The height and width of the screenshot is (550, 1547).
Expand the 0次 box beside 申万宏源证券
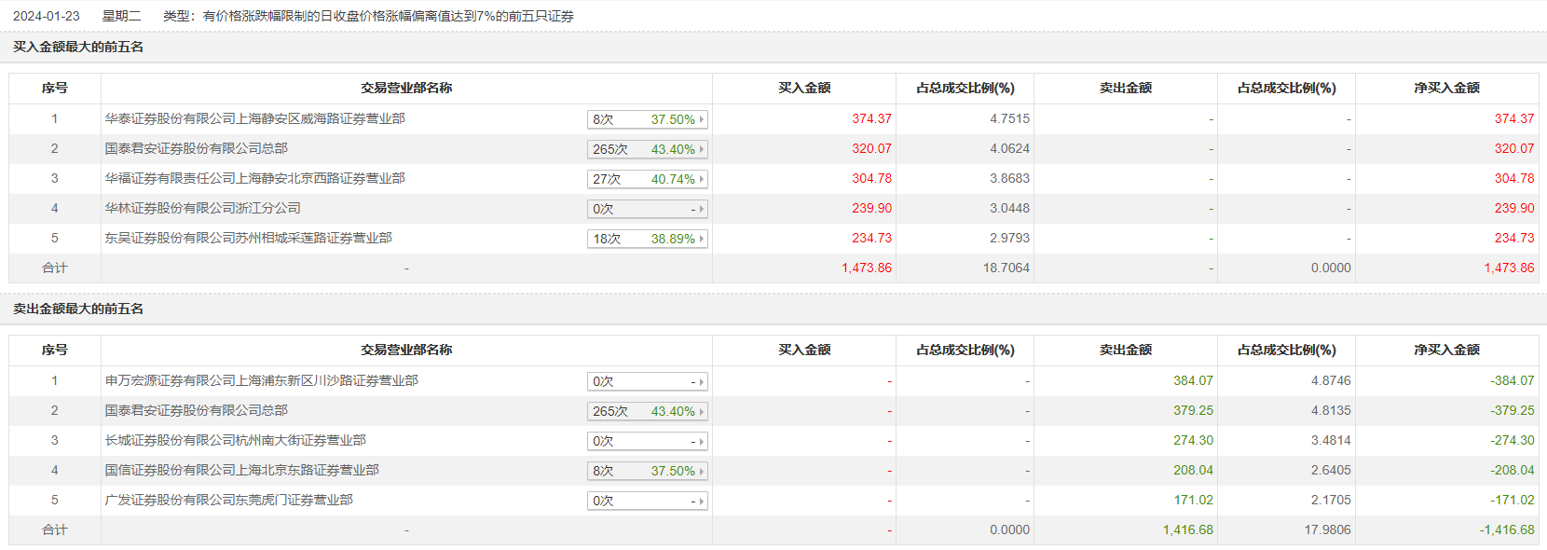647,381
